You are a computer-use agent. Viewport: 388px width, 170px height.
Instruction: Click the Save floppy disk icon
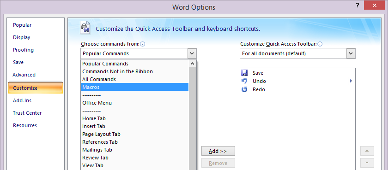coord(244,73)
